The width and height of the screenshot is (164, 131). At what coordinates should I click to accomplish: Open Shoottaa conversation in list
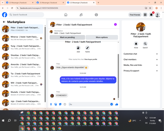tap(22, 57)
